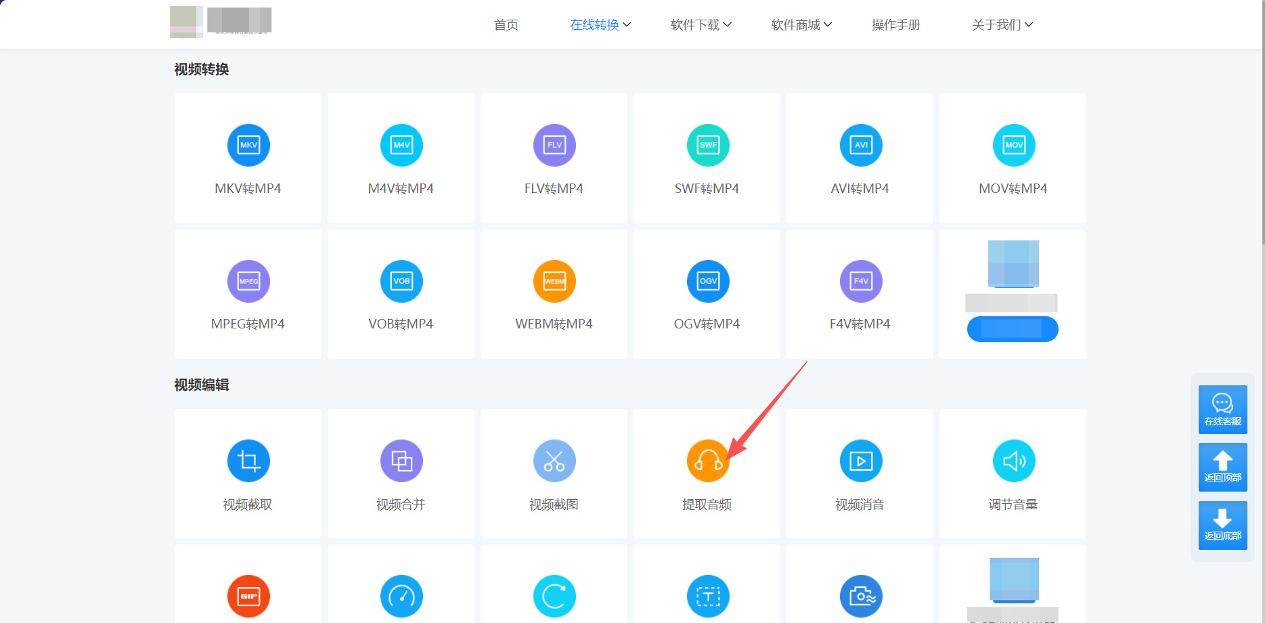The image size is (1265, 623).
Task: Go to the 首页 home menu
Action: coord(506,25)
